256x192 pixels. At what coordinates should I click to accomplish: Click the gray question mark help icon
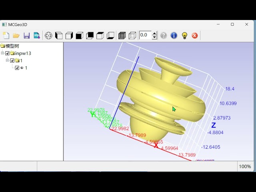[164, 36]
